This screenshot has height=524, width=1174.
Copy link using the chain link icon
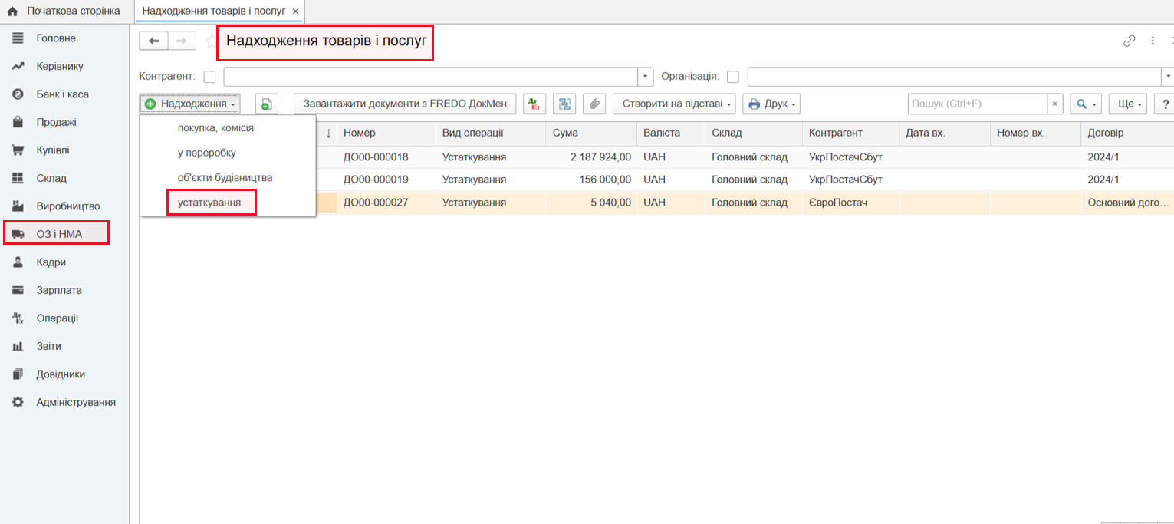(1129, 41)
